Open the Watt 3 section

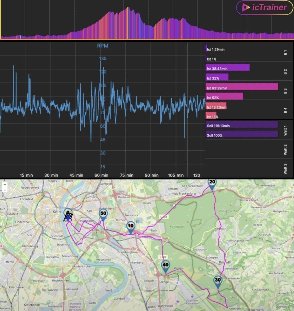pyautogui.click(x=285, y=169)
